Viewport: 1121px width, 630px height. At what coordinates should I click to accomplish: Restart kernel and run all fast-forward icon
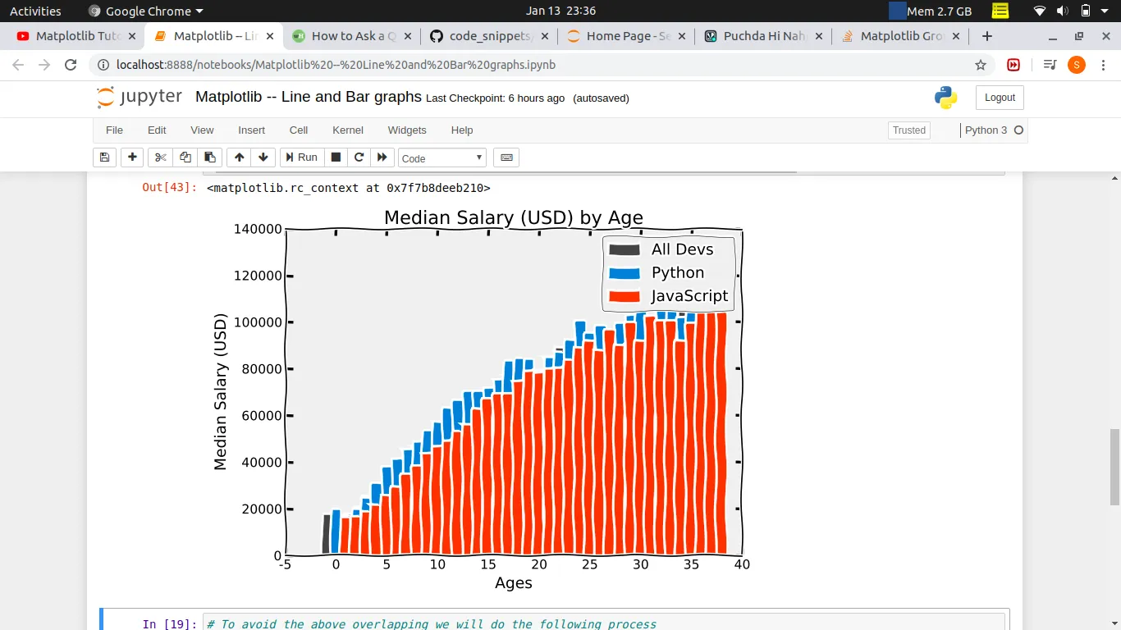point(382,157)
